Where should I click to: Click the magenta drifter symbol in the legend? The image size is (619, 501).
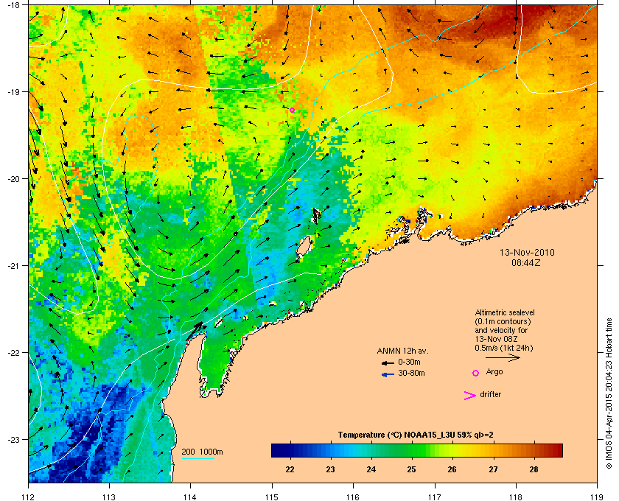pos(470,396)
